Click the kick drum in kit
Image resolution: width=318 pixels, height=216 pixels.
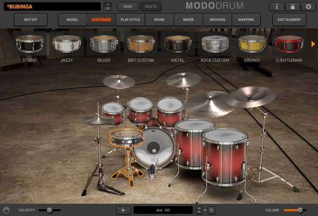[x=154, y=148]
